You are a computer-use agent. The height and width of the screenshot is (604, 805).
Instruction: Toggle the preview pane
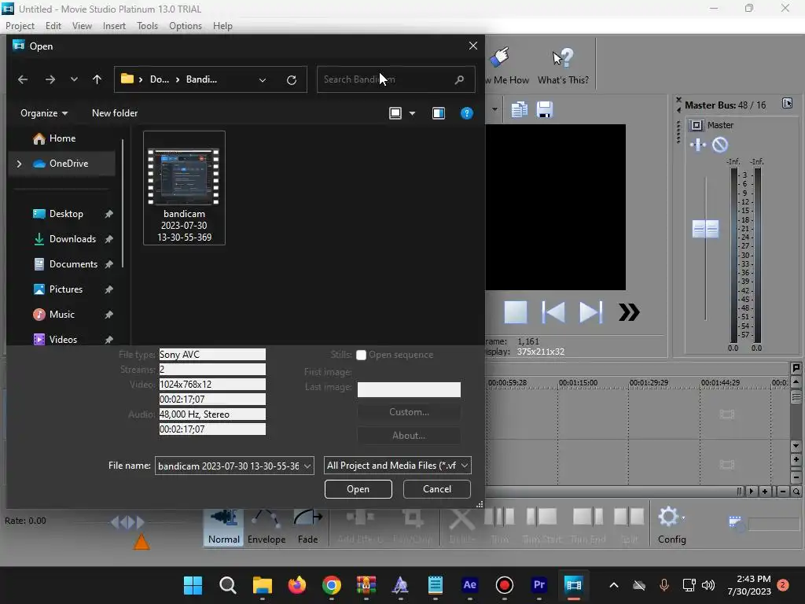(x=439, y=113)
